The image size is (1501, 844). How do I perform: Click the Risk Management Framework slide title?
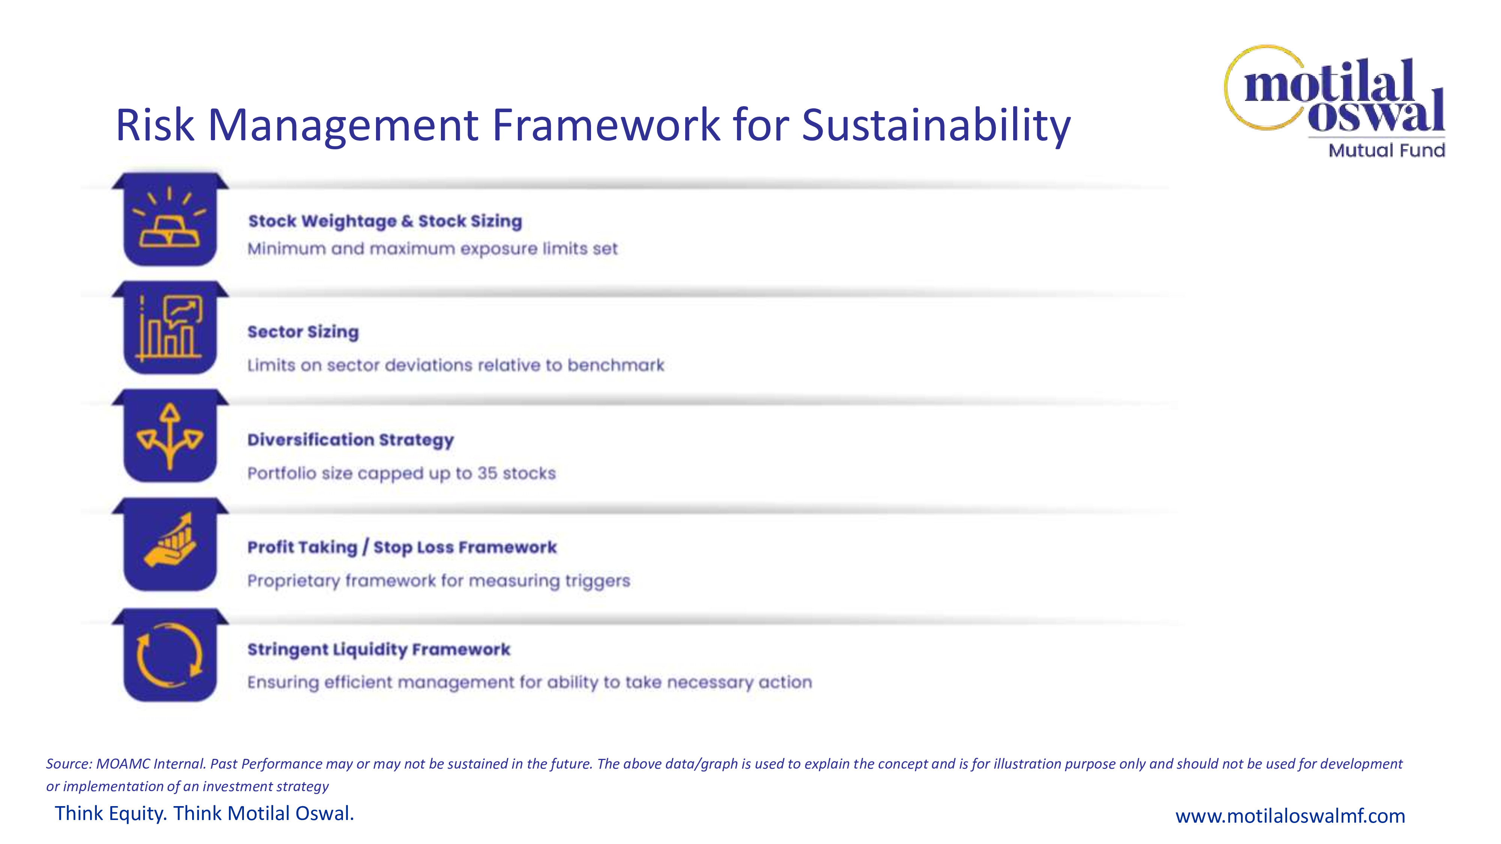tap(593, 125)
